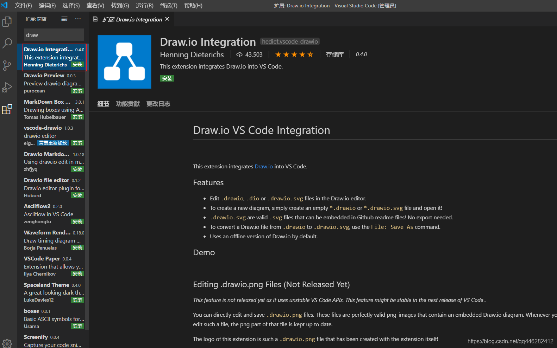Install the Asciiflow2 extension
Viewport: 557px width, 348px height.
77,222
